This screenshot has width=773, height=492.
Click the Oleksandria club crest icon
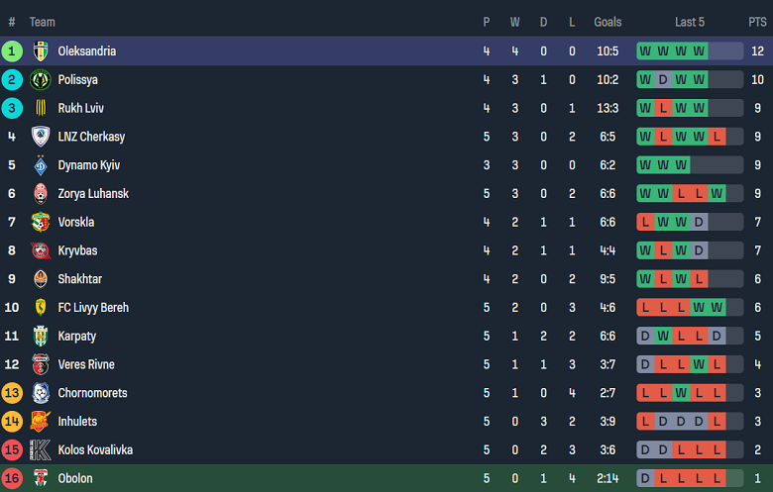pyautogui.click(x=41, y=51)
